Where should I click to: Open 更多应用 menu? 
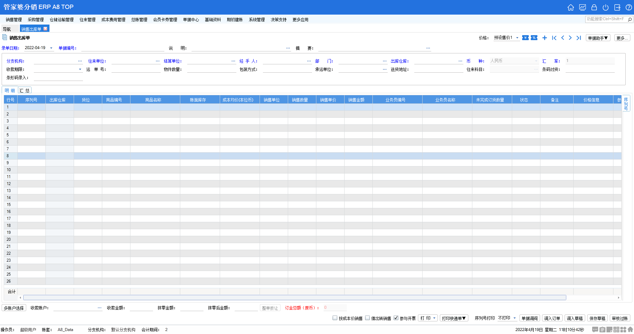[300, 20]
